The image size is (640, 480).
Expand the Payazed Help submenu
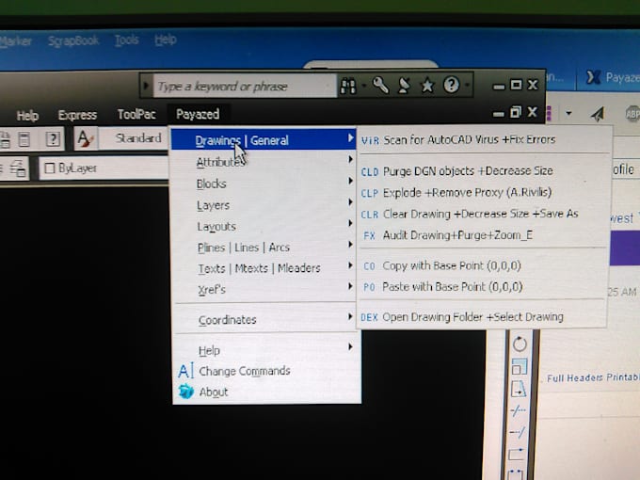pyautogui.click(x=265, y=350)
